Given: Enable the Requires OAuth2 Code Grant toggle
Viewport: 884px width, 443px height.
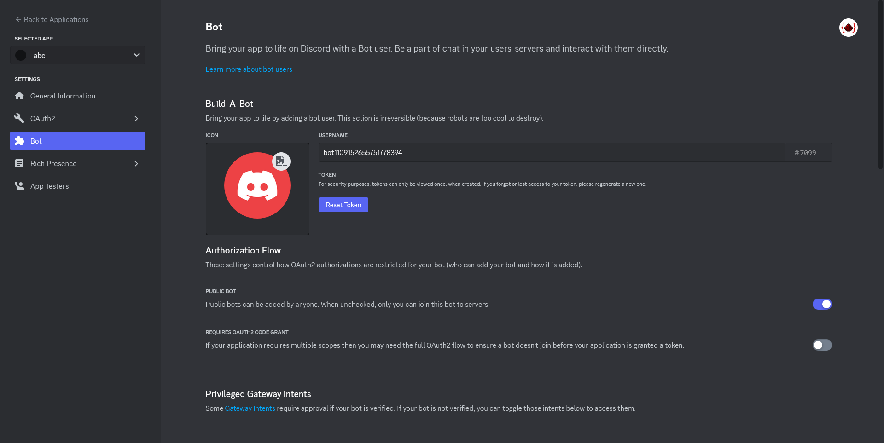Looking at the screenshot, I should pyautogui.click(x=822, y=345).
